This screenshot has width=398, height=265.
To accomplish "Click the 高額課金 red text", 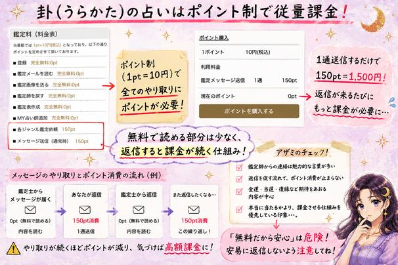I will (x=183, y=247).
